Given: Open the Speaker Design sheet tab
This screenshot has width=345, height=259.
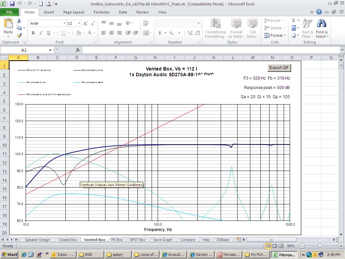Looking at the screenshot, I should pyautogui.click(x=37, y=240).
